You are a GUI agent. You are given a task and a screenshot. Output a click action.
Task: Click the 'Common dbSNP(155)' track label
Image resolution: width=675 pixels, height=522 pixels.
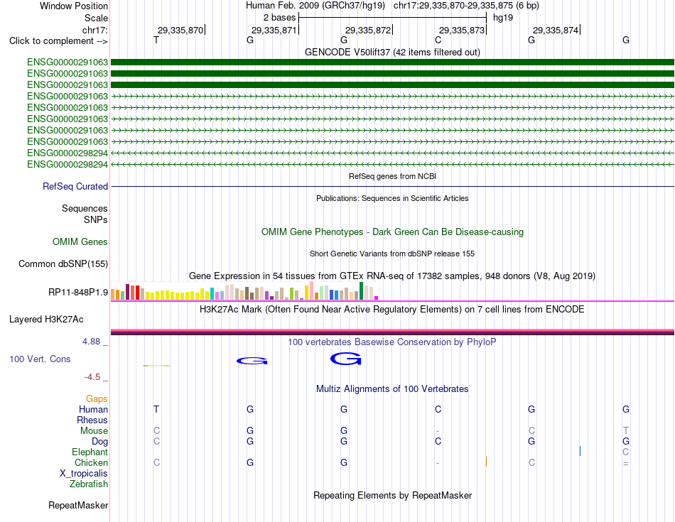tap(63, 263)
